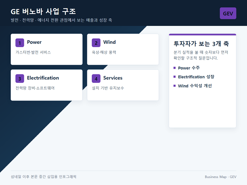Click the footer label 'Business Map · GEV'

(x=220, y=177)
